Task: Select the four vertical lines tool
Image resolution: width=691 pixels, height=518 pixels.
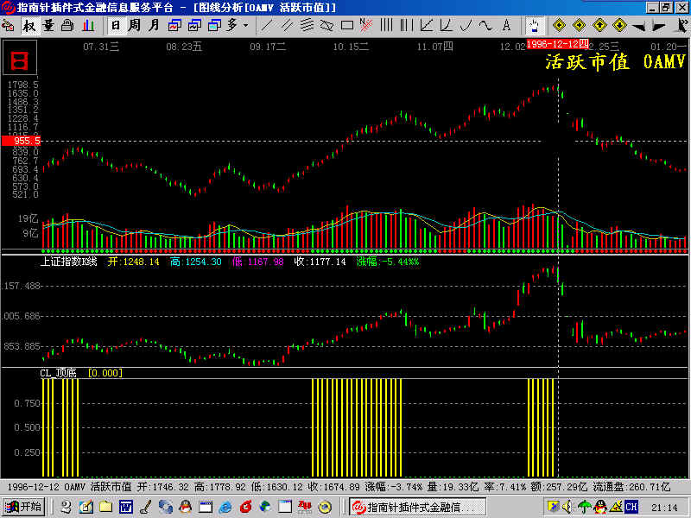Action: [386, 26]
